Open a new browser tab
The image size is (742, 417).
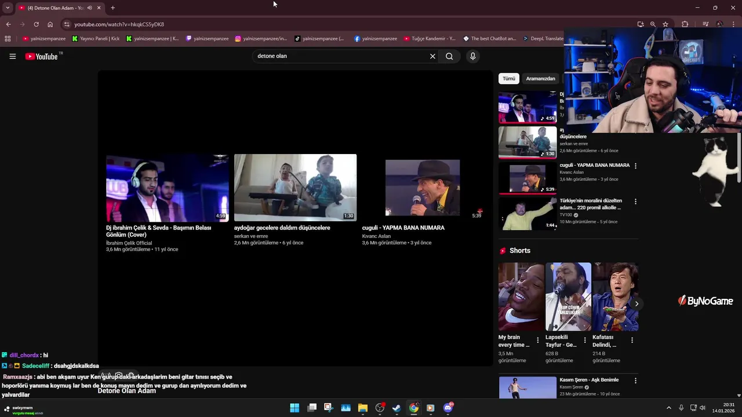click(112, 8)
